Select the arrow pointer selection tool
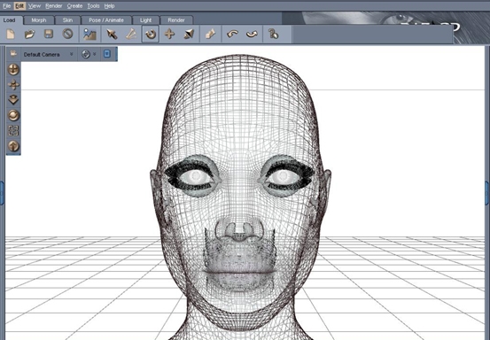The image size is (490, 340). pyautogui.click(x=112, y=34)
